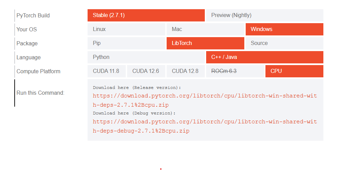Choose CUDA 12.8 compute platform
The image size is (352, 170).
coord(186,71)
